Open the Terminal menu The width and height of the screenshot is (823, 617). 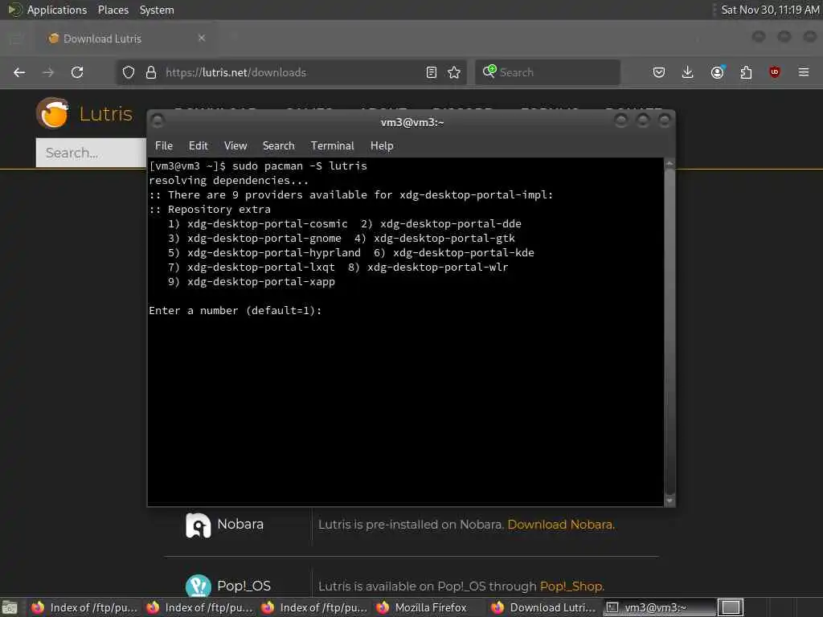tap(332, 146)
